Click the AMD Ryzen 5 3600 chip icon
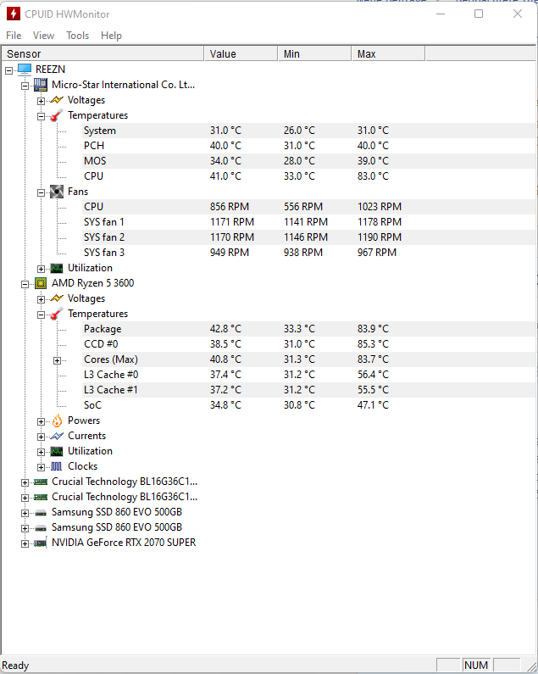538x674 pixels. coord(41,283)
